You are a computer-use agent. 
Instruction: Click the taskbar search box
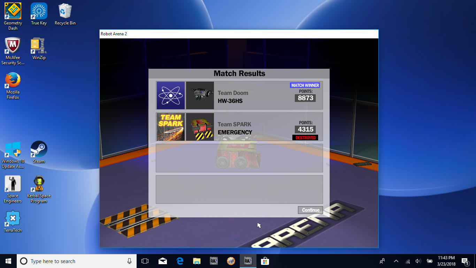[x=73, y=261]
